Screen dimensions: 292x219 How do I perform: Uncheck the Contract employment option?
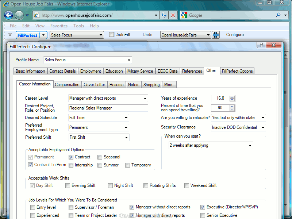tap(71, 157)
